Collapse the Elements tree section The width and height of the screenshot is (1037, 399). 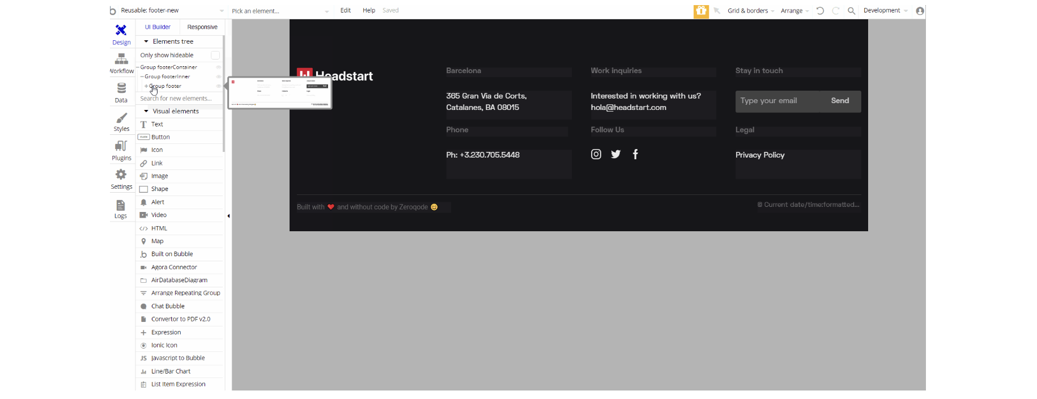[146, 41]
